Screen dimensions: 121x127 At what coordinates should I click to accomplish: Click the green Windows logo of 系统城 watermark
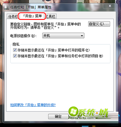[73, 111]
